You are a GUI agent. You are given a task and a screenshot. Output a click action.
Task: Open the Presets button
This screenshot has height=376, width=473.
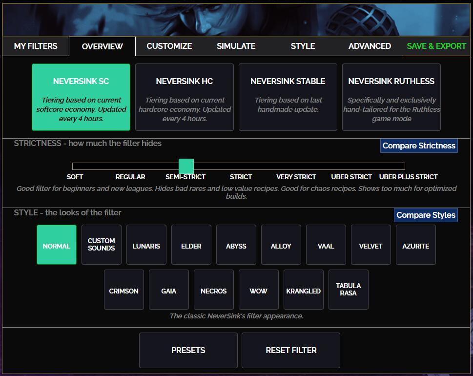tap(188, 350)
